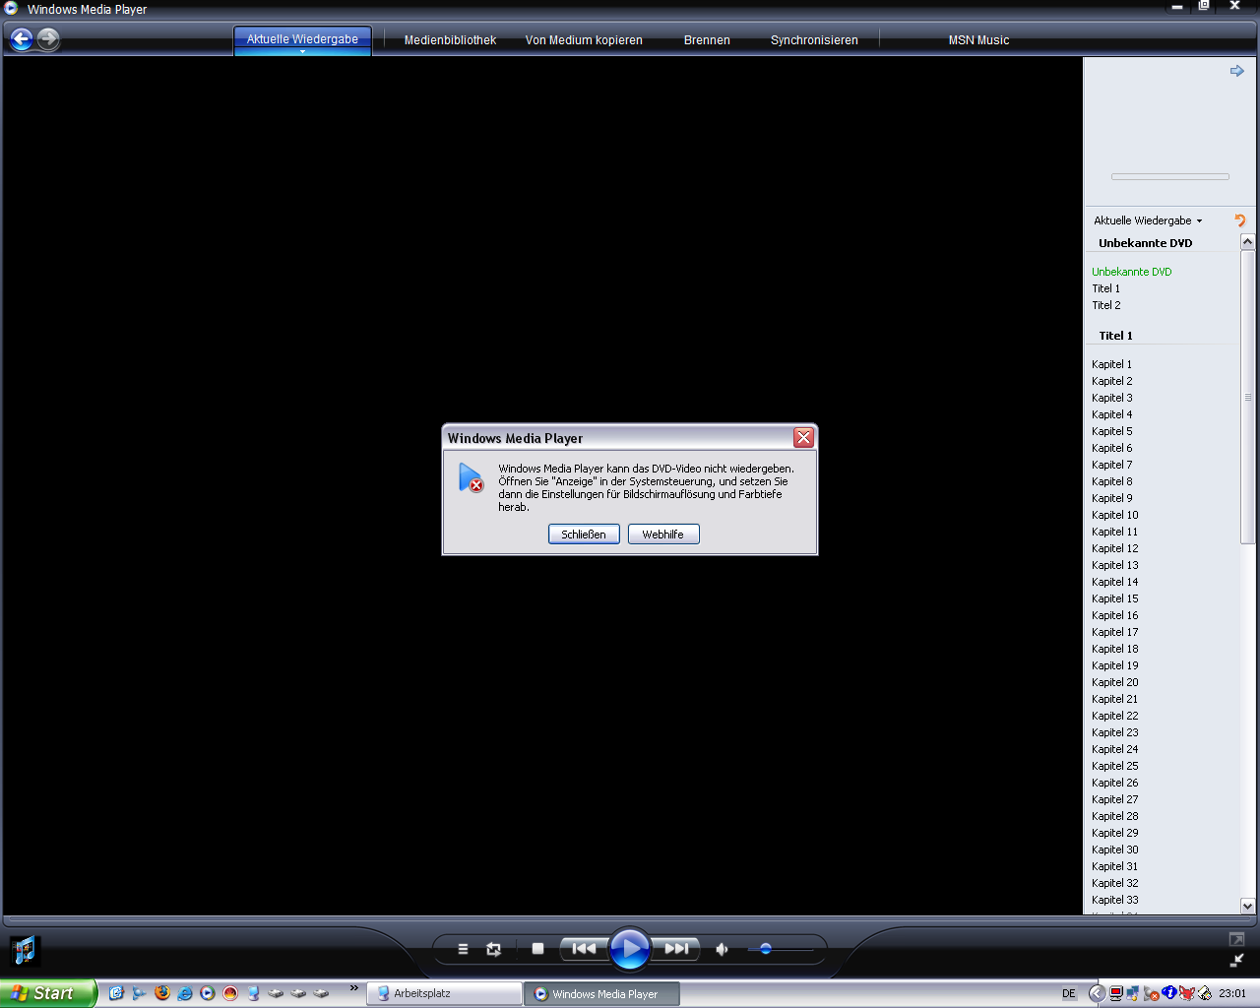Viewport: 1260px width, 1008px height.
Task: Open the Windows Start menu
Action: [x=48, y=993]
